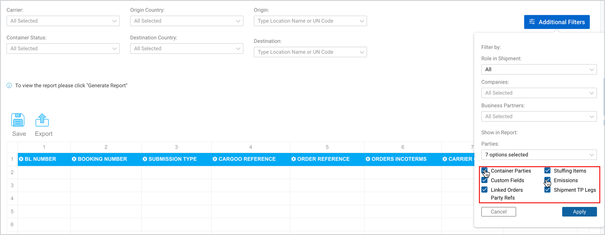
Task: Expand the Business Partners dropdown
Action: pyautogui.click(x=539, y=116)
